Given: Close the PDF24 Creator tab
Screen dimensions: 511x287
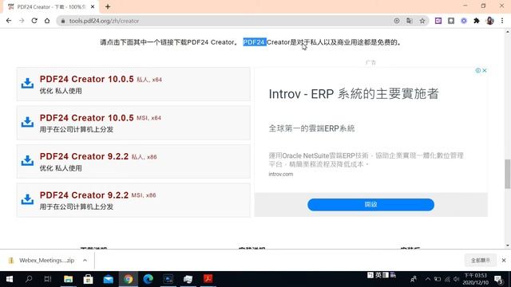Looking at the screenshot, I should click(93, 7).
